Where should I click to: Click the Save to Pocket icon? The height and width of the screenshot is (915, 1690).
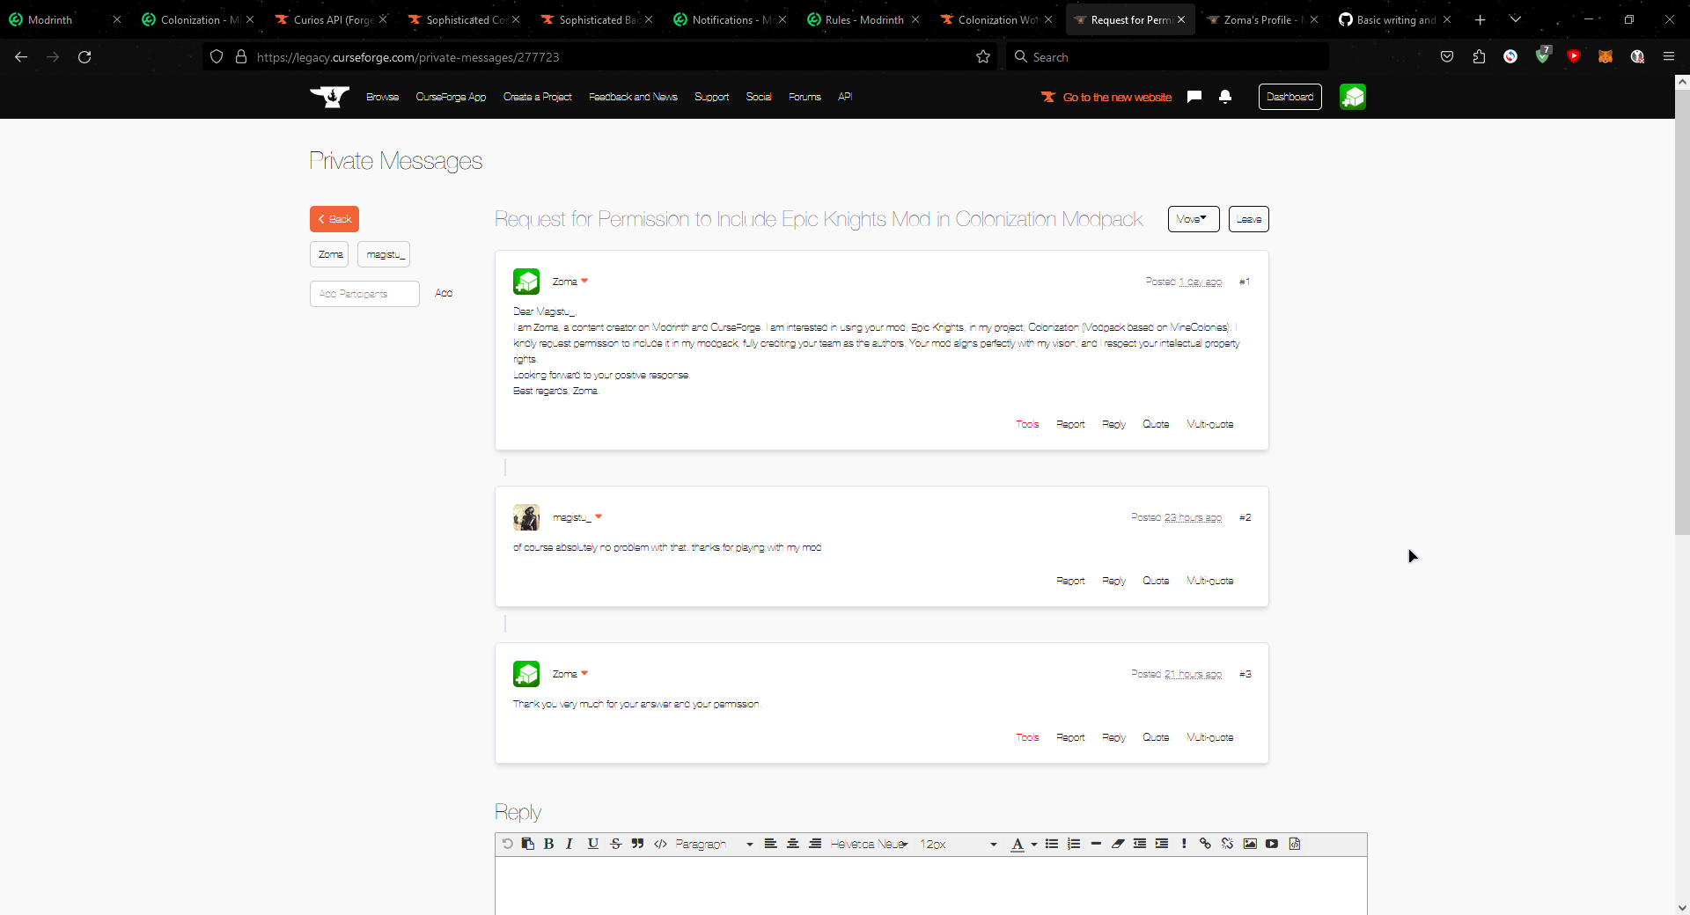pos(1447,57)
